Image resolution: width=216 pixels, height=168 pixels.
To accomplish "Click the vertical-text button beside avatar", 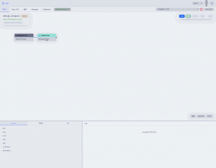I will [206, 3].
